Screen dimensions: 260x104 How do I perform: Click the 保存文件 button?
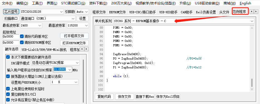[x=125, y=97]
